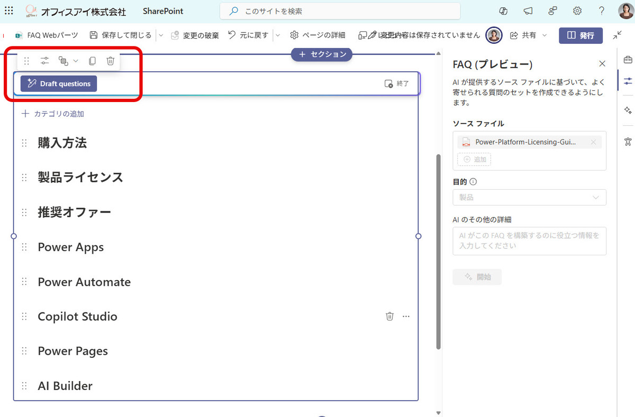
Task: Open web part properties via the sliders toolbar icon
Action: point(45,61)
